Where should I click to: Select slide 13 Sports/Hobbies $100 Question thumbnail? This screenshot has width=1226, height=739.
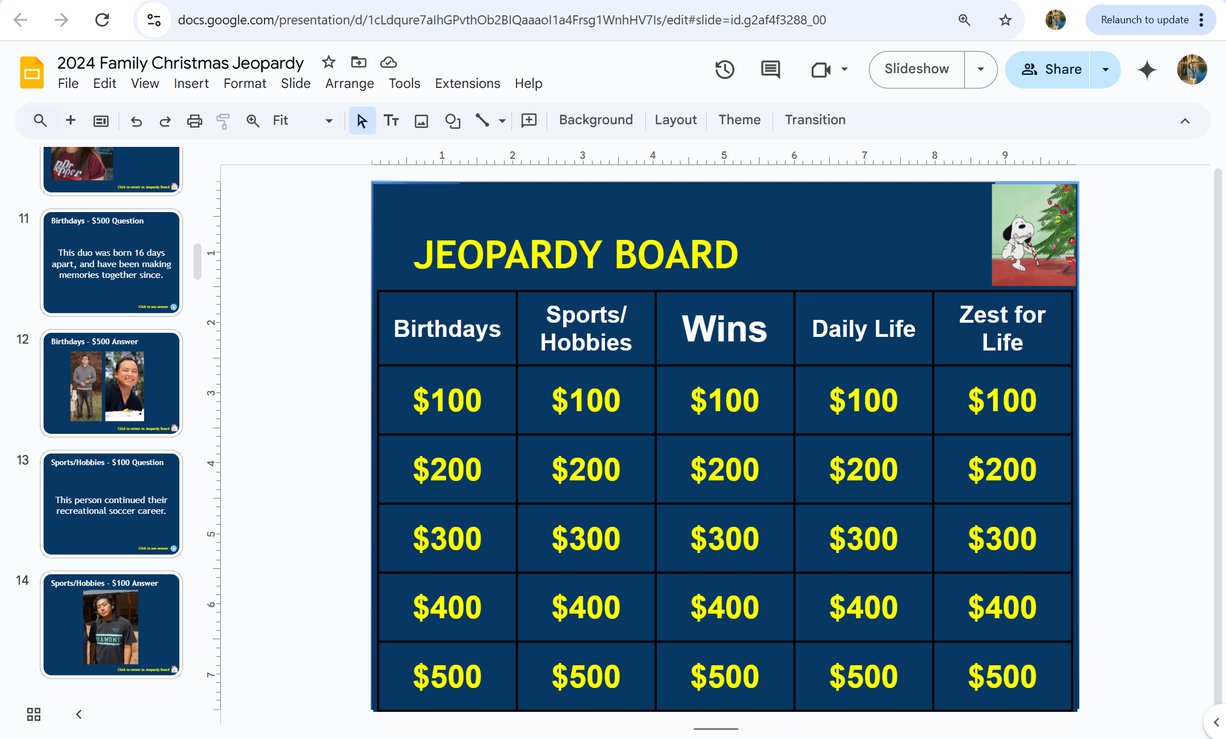pos(111,504)
